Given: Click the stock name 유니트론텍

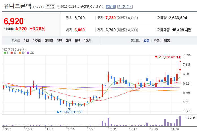Looking at the screenshot, I should coord(17,6).
